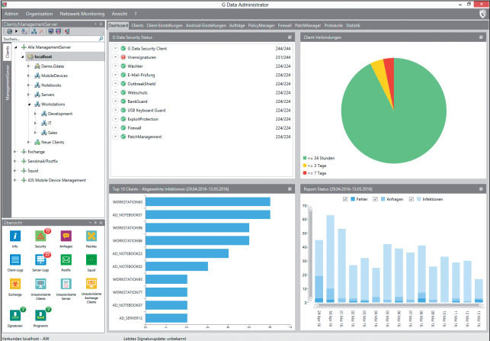Select the vertical ManagementServer side tab

[8, 82]
